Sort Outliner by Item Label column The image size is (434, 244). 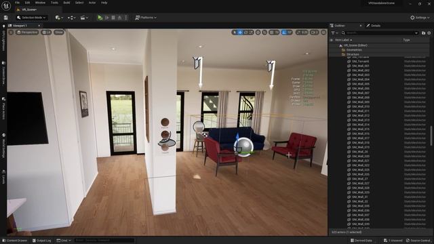pos(343,40)
